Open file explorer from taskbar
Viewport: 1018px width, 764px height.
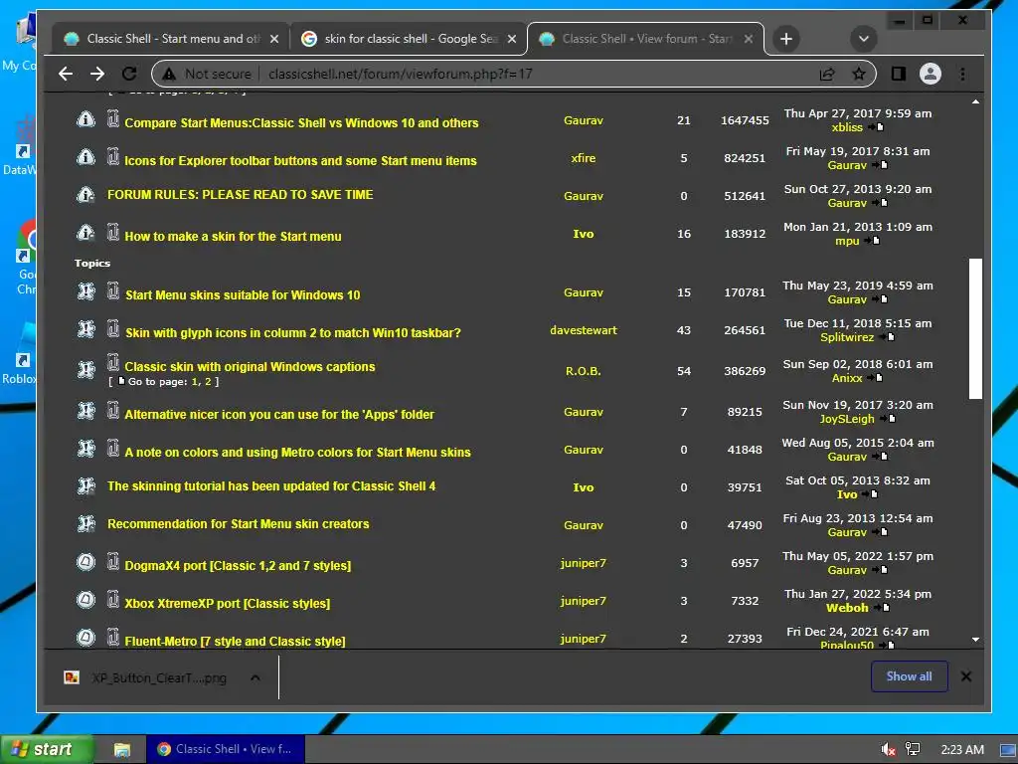click(x=121, y=750)
